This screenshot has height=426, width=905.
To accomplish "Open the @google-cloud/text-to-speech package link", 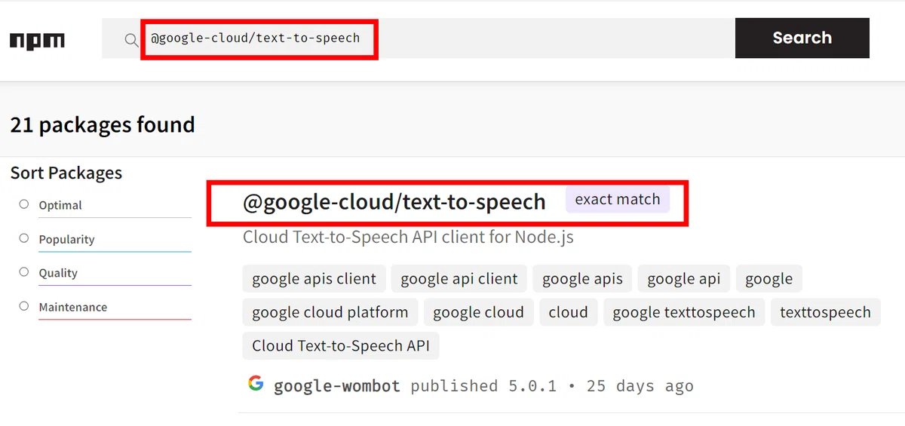I will (394, 202).
